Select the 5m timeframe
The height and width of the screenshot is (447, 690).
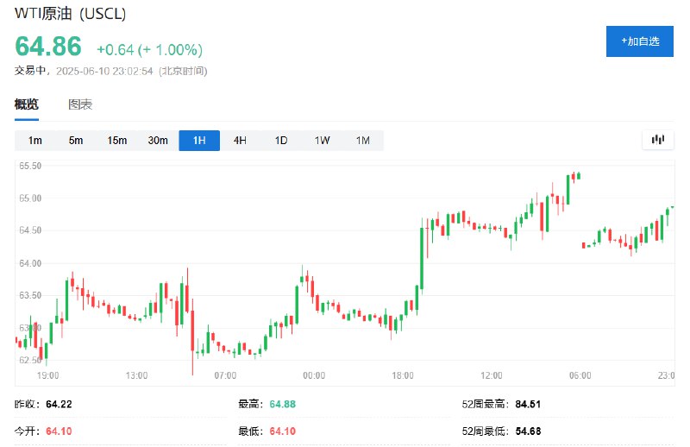point(76,141)
